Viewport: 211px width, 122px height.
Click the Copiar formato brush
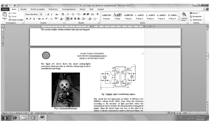pos(10,20)
